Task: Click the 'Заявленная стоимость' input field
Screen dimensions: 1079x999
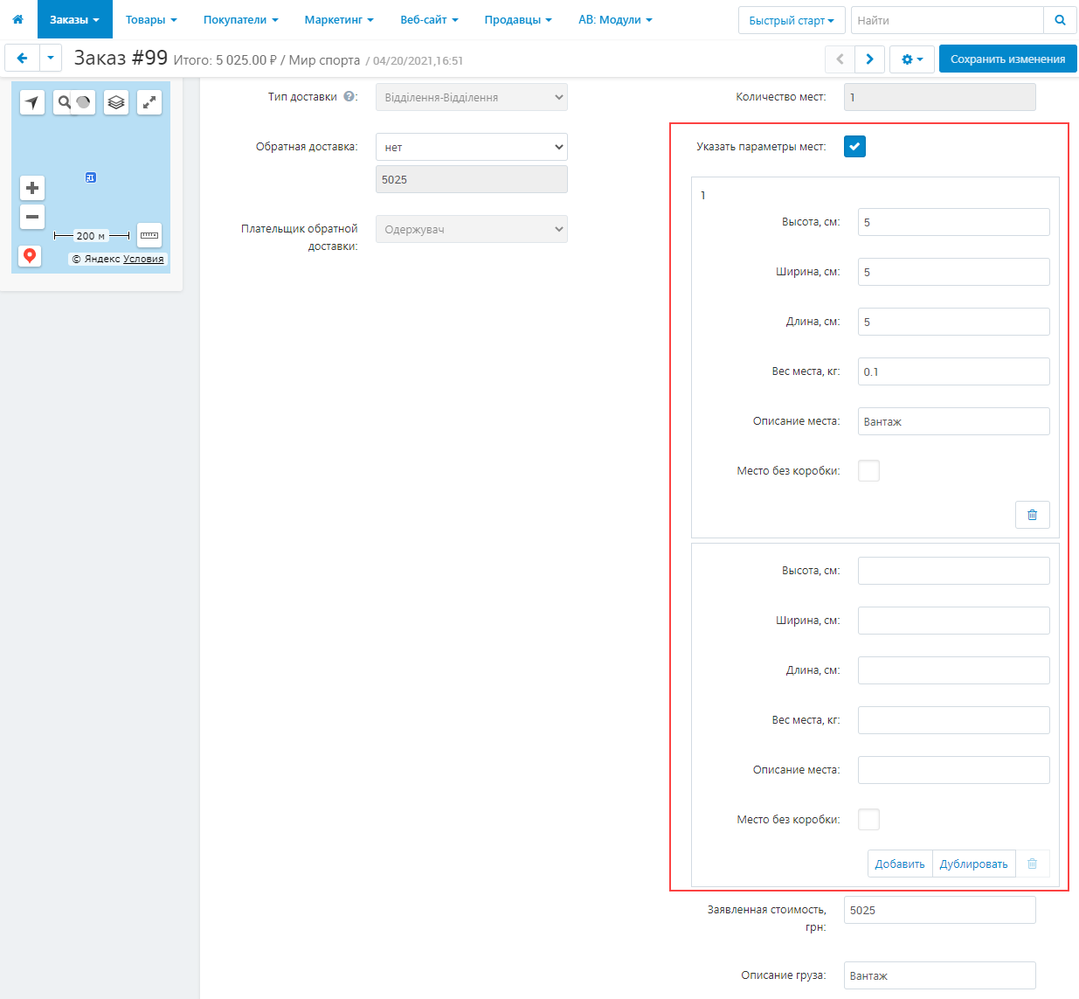Action: [x=939, y=910]
